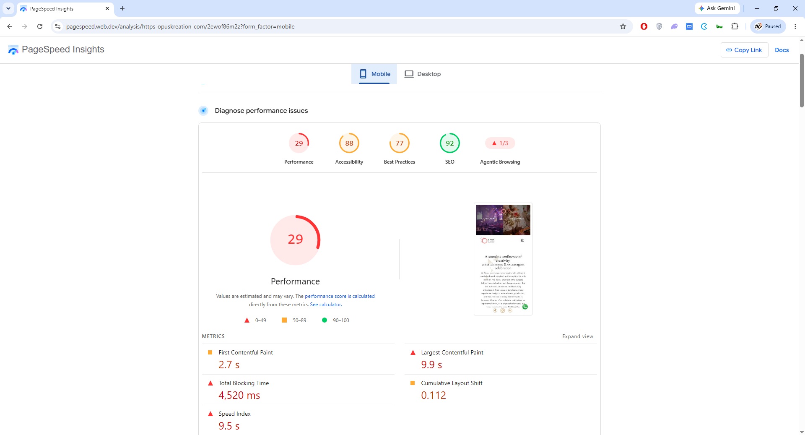Switch to the Desktop tab
Screen dimensions: 805x435
click(423, 74)
